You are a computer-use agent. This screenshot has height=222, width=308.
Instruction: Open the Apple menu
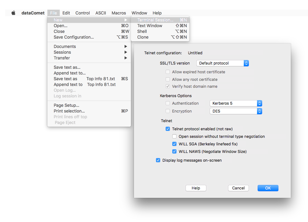point(13,13)
